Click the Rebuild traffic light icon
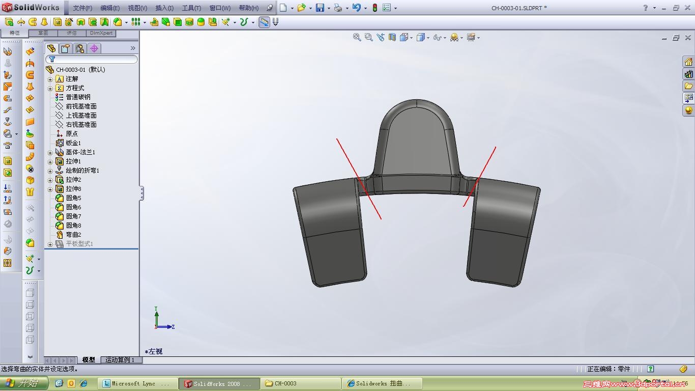This screenshot has width=695, height=391. [x=375, y=8]
